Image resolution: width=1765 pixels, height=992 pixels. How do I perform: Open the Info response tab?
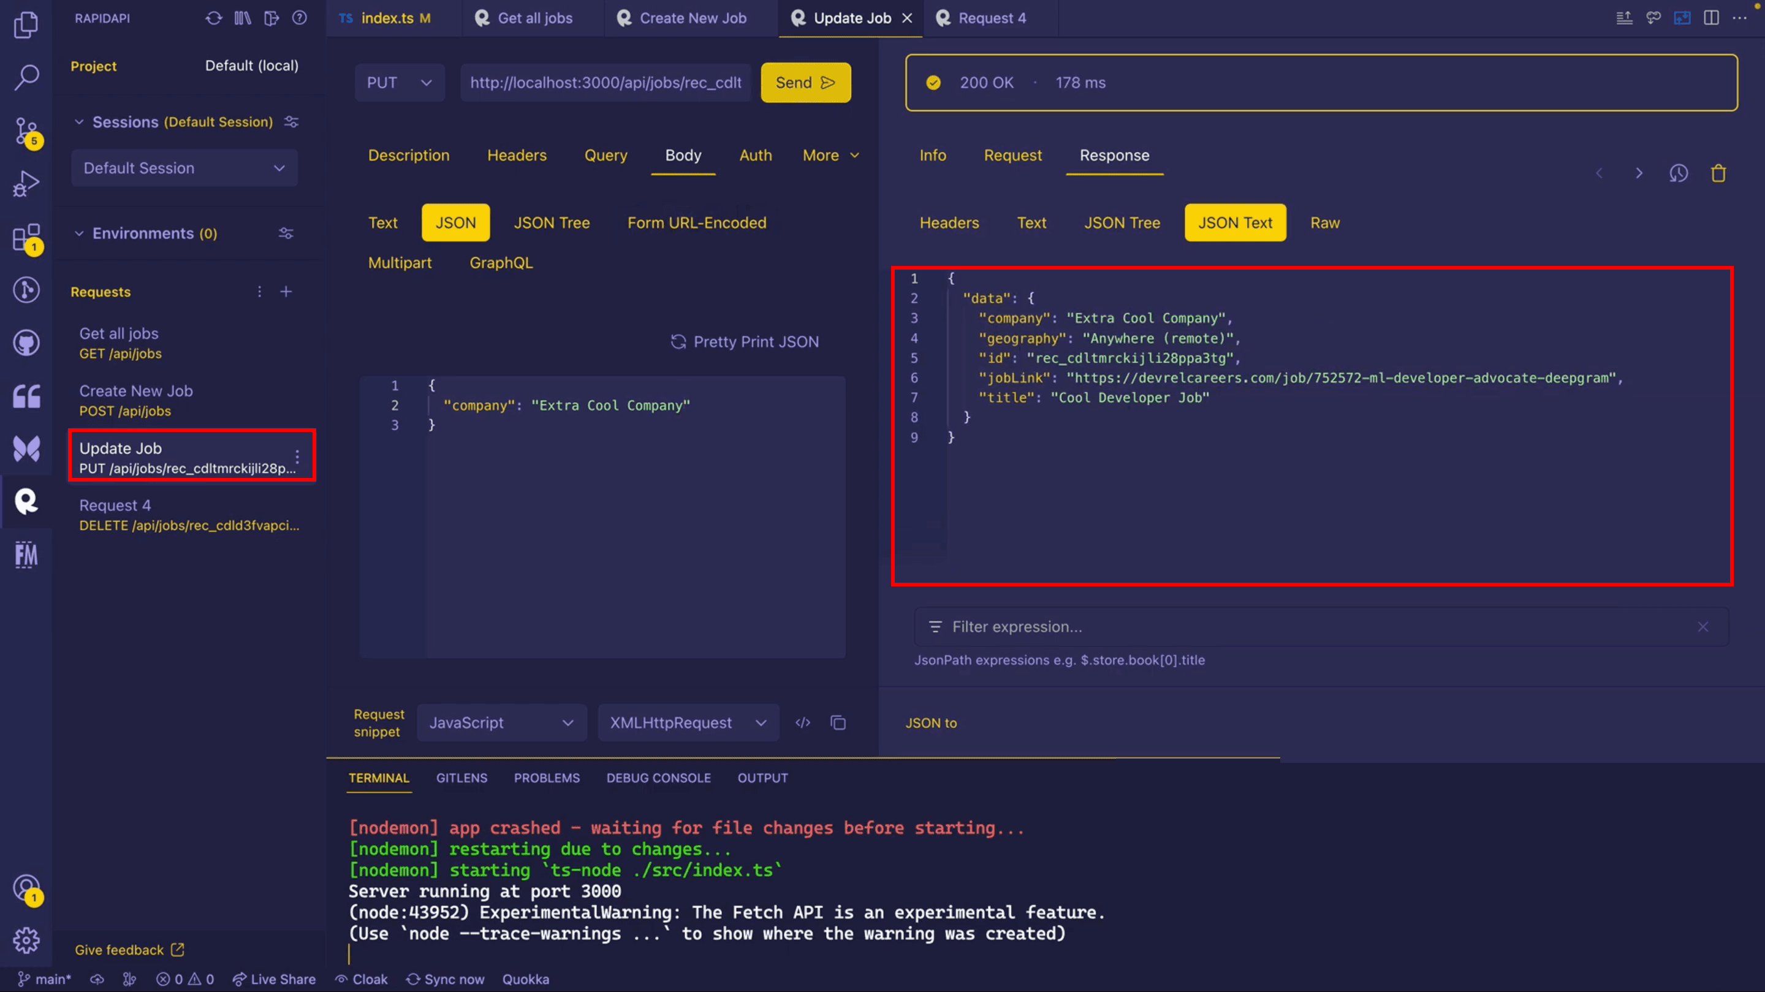tap(933, 156)
